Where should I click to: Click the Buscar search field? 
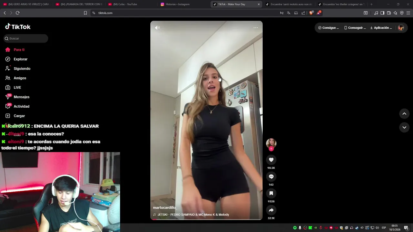pos(26,38)
